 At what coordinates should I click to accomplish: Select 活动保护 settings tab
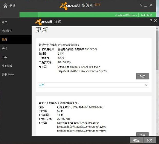(7, 31)
